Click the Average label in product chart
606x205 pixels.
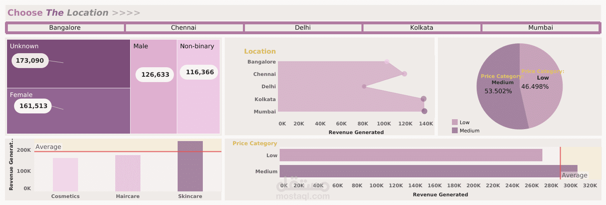pos(48,147)
